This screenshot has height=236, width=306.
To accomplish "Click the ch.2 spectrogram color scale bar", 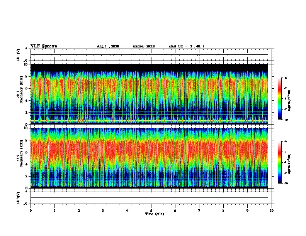I will coord(279,162).
